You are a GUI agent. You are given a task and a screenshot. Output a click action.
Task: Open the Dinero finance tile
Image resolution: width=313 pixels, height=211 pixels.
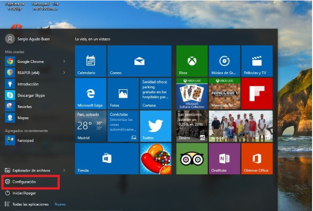pos(192,126)
